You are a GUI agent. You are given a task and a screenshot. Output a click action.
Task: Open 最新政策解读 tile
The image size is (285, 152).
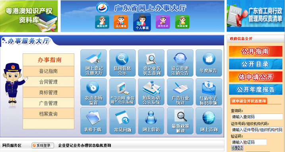point(180,121)
